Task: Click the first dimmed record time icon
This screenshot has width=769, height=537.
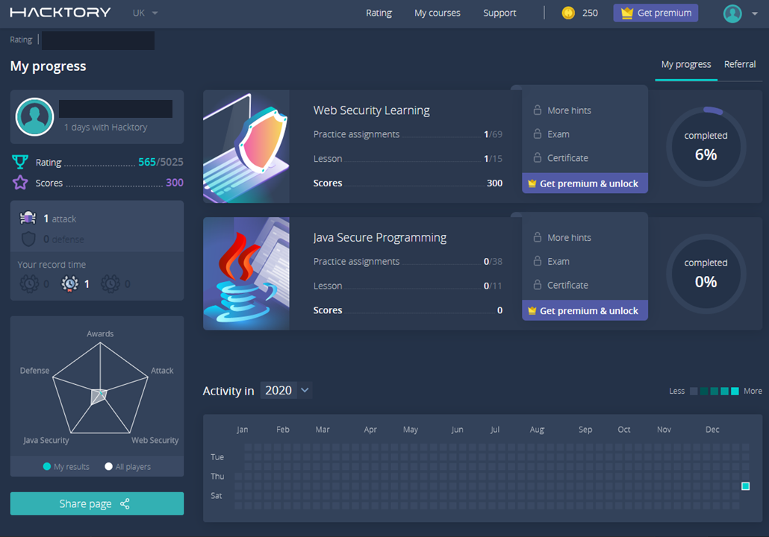Action: tap(29, 283)
